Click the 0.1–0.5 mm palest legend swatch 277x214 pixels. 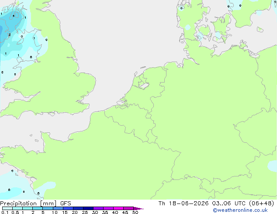pyautogui.click(x=7, y=208)
